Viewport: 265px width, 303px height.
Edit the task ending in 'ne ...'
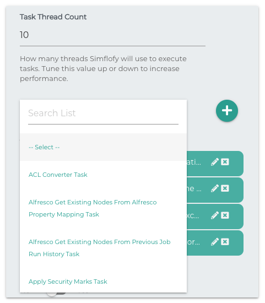click(x=214, y=188)
